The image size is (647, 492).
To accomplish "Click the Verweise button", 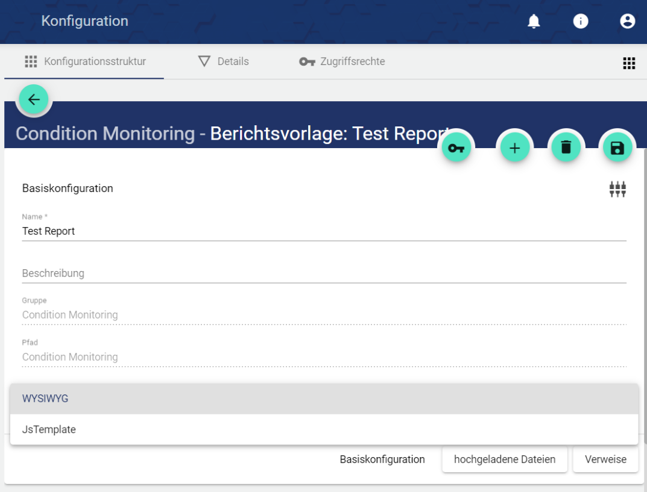I will click(x=605, y=459).
